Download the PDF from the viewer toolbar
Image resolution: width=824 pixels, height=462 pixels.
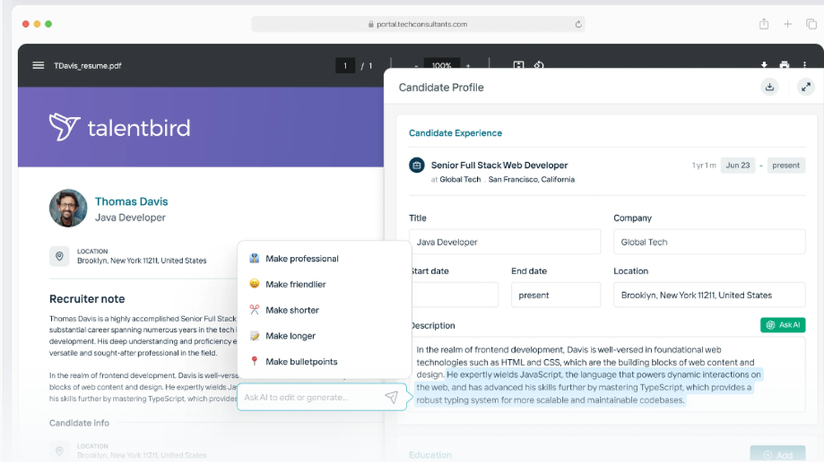[x=764, y=64]
